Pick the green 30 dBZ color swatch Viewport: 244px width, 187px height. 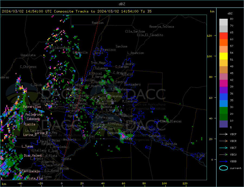tap(223, 110)
